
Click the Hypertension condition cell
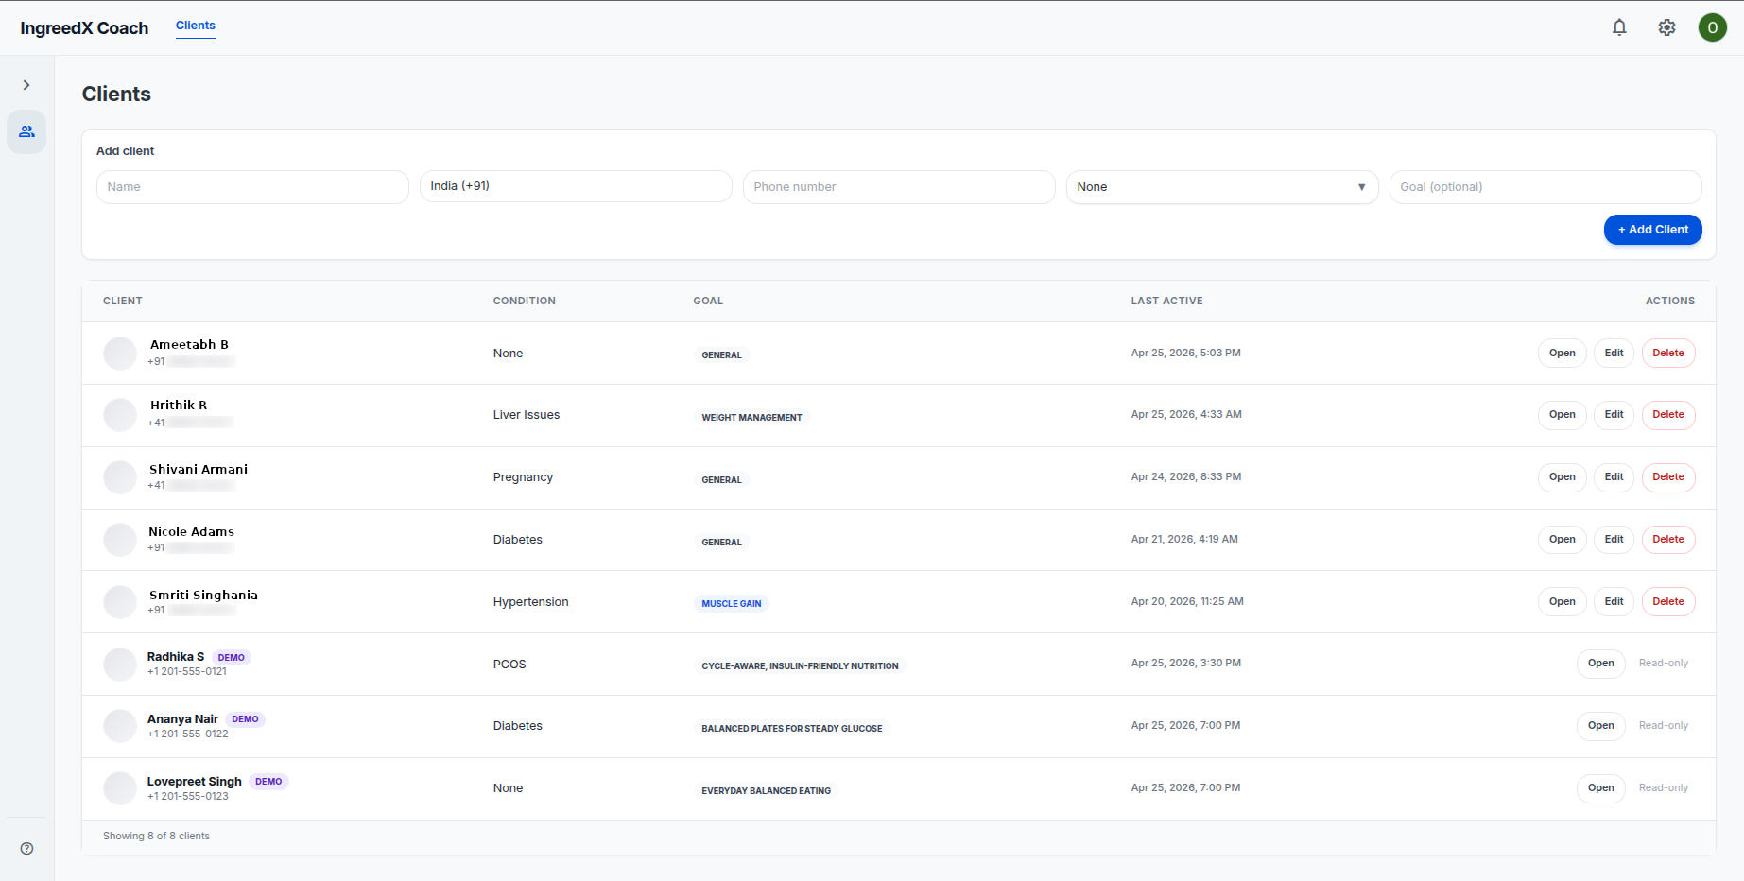coord(530,602)
